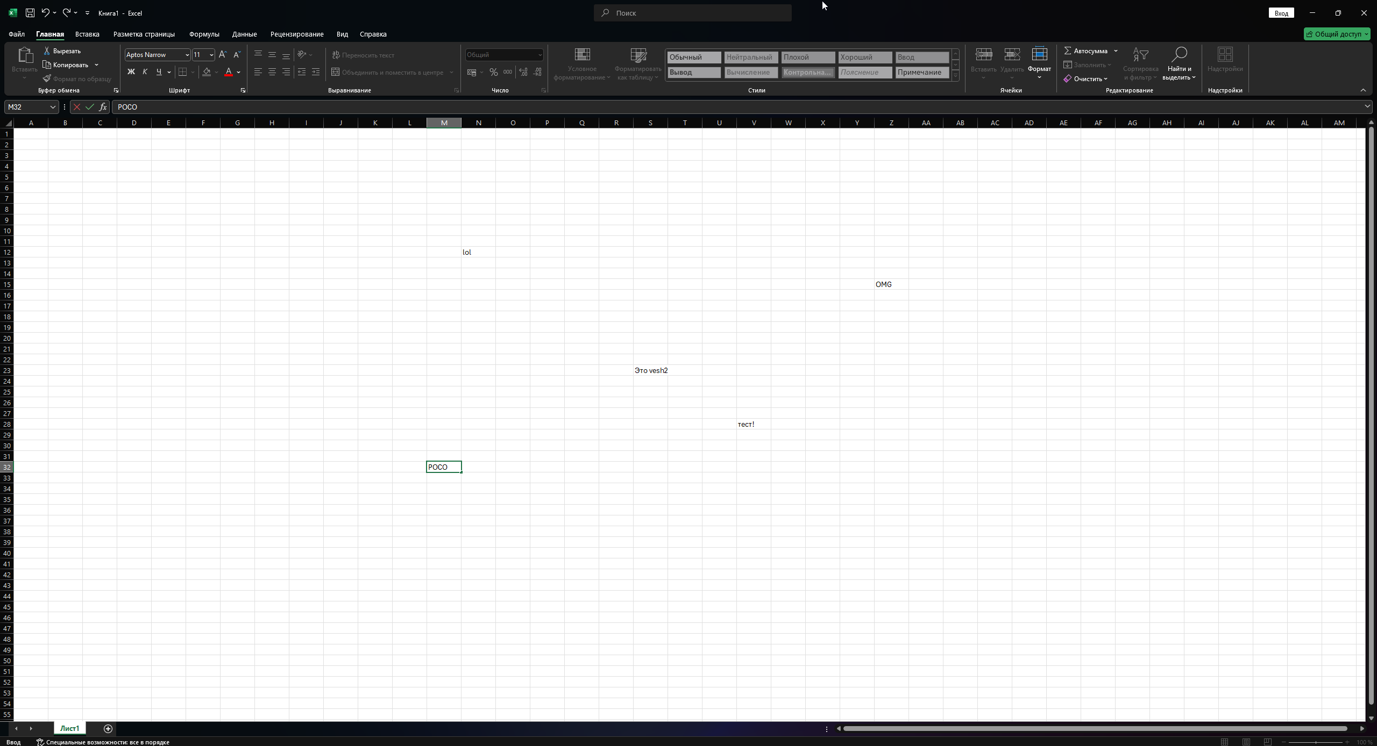Confirm entry with checkmark icon
The height and width of the screenshot is (746, 1377).
click(90, 107)
